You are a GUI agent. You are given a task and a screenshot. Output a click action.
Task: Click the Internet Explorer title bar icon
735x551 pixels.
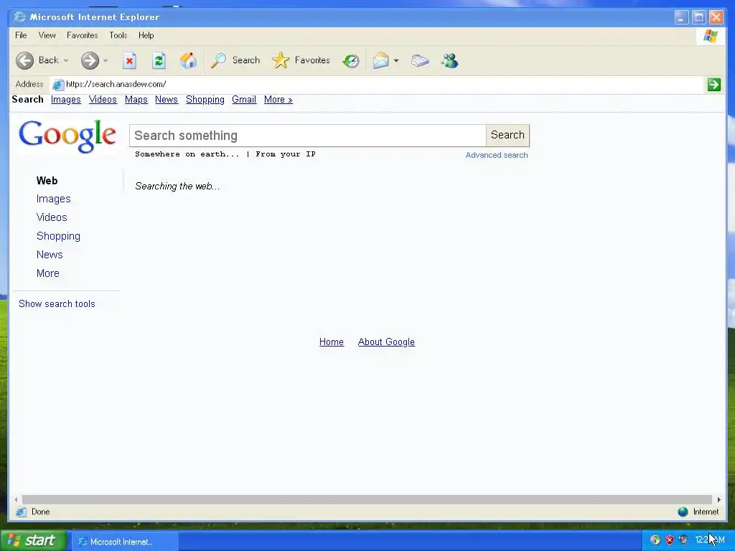click(x=19, y=17)
